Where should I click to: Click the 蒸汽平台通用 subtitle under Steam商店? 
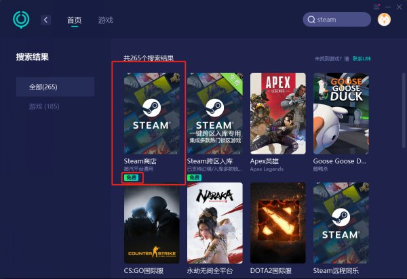pos(138,169)
